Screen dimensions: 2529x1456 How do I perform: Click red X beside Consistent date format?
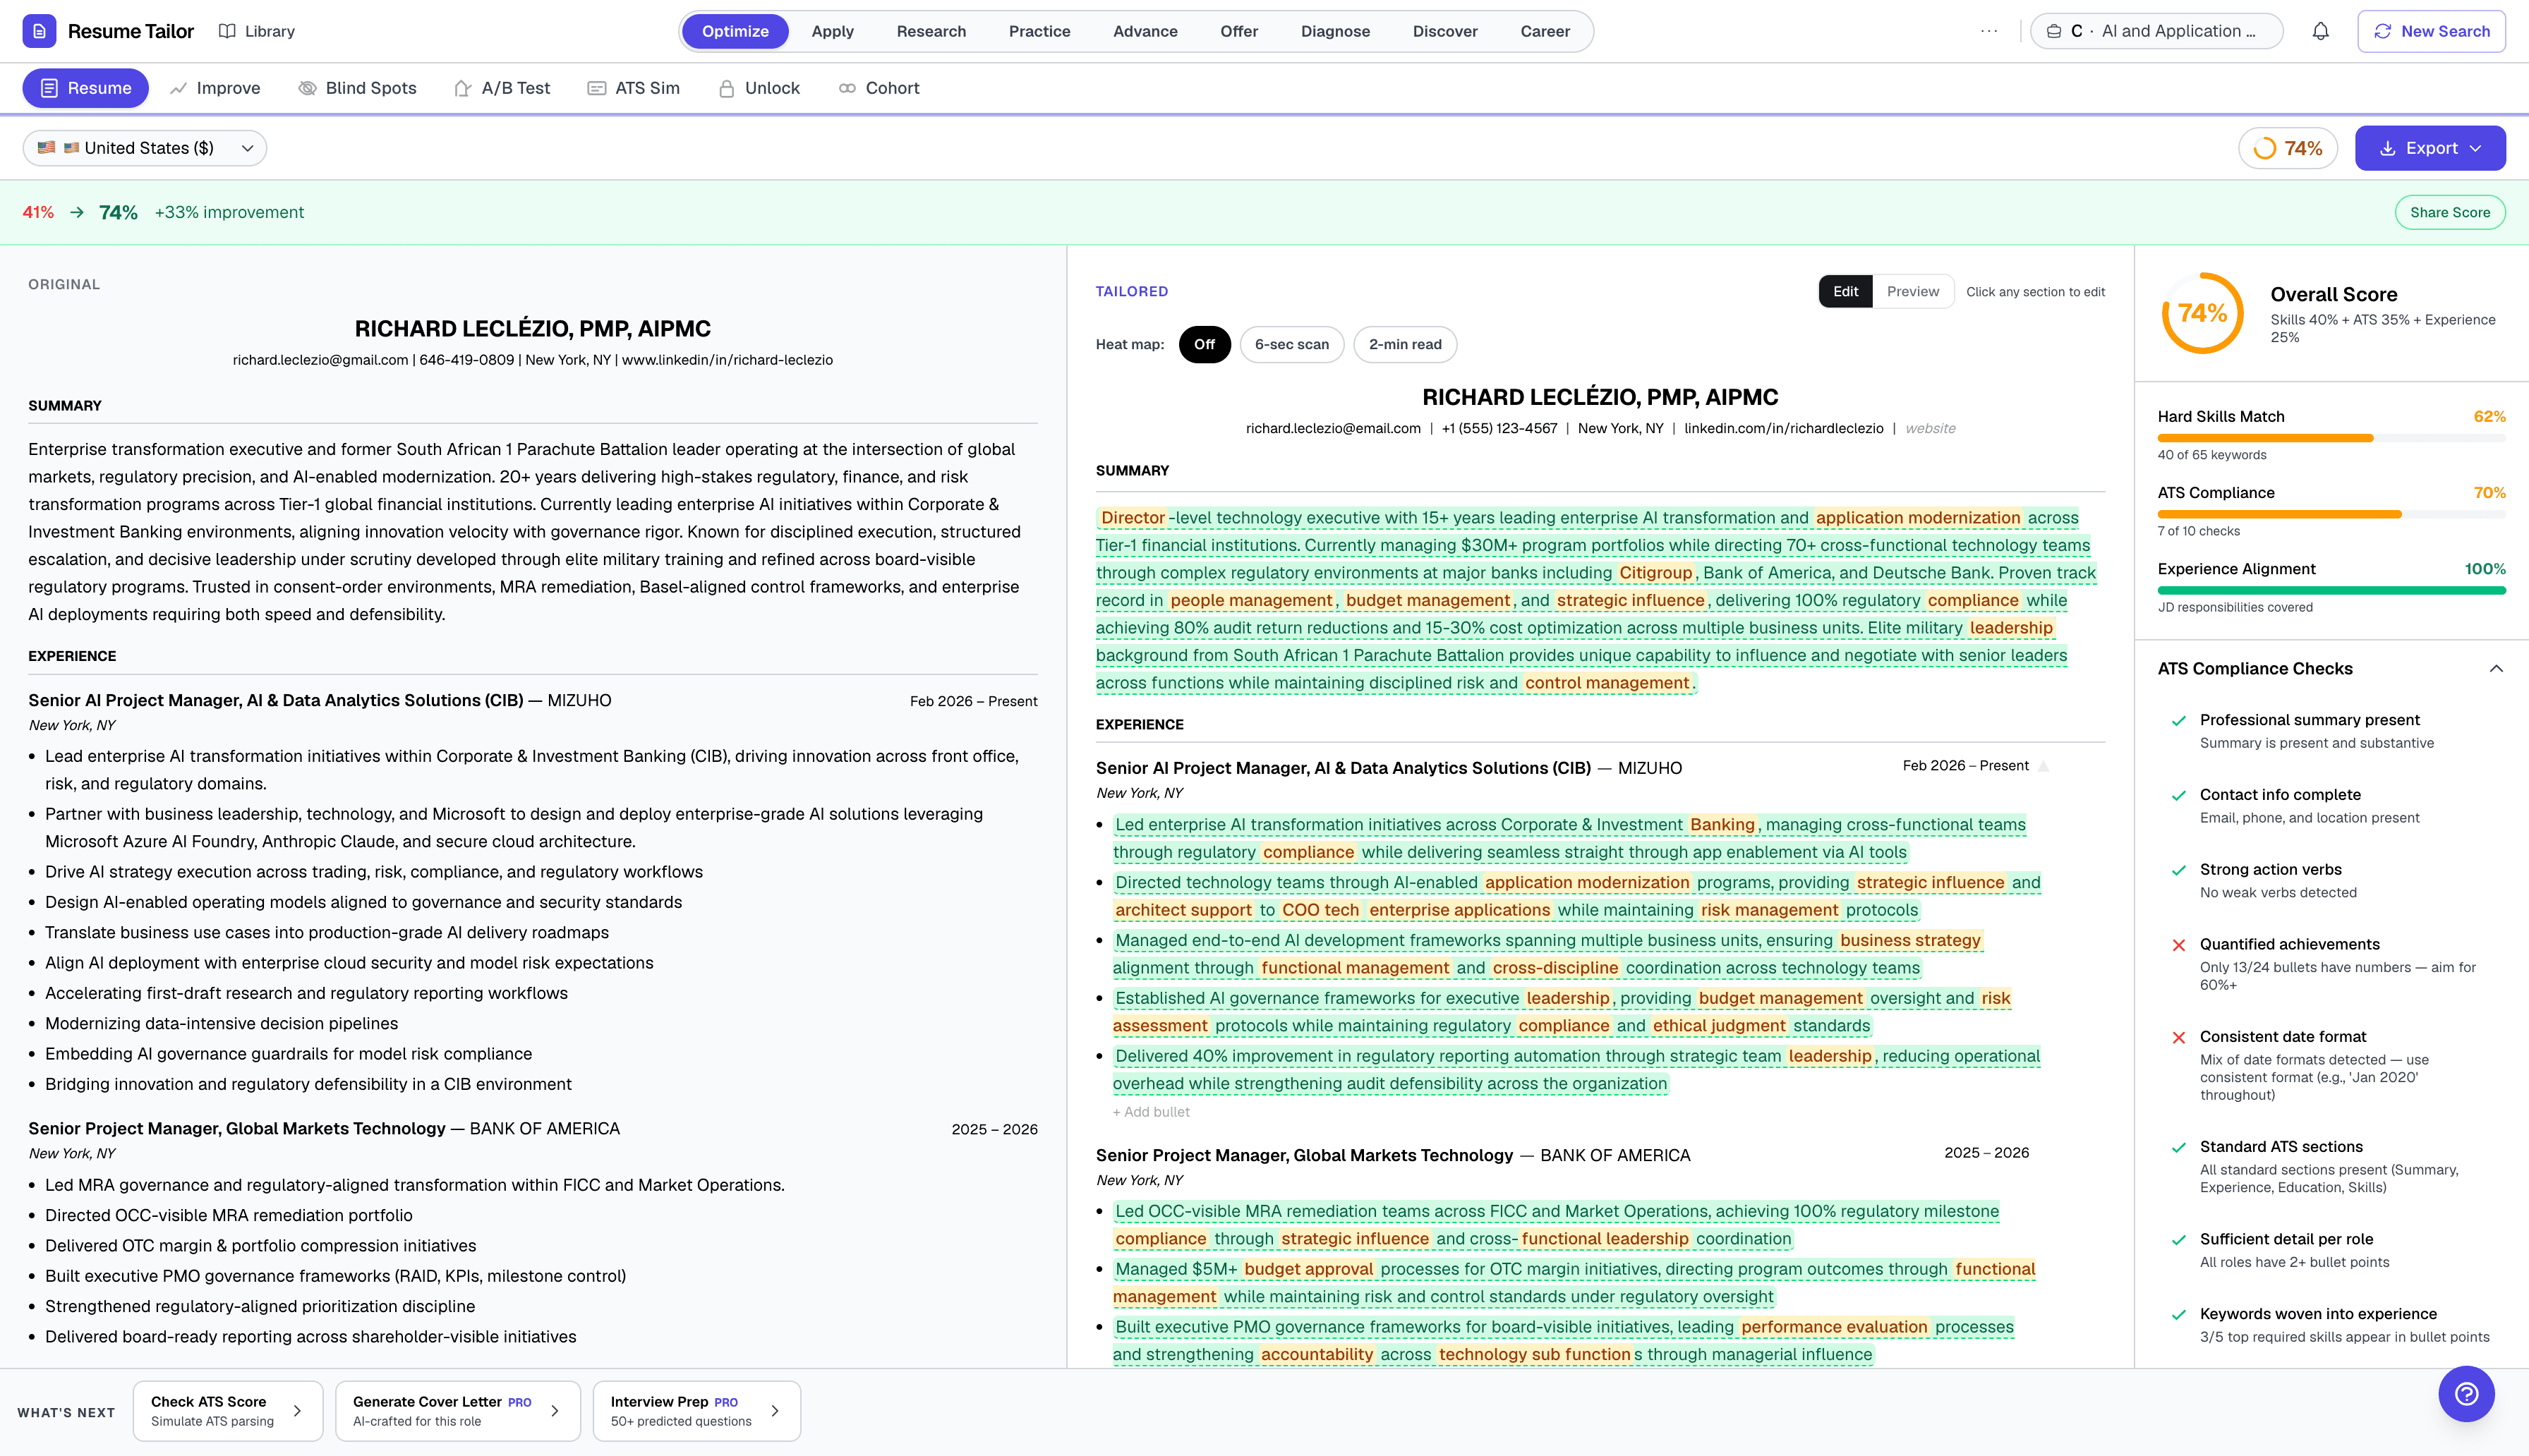(2178, 1037)
